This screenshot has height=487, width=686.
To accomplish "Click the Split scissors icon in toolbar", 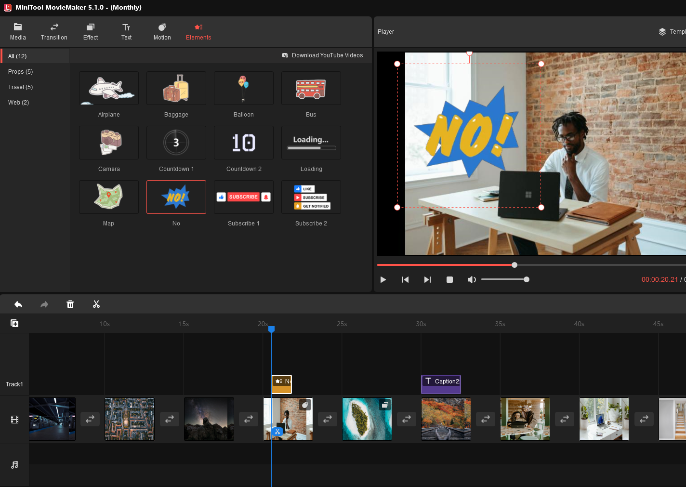I will click(x=96, y=304).
